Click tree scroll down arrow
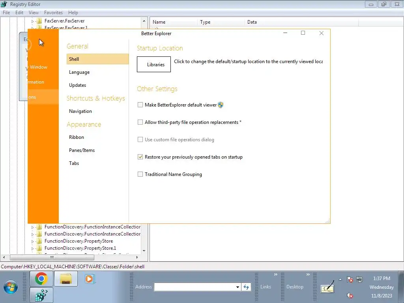Screen dimensions: 404x303 (x=144, y=251)
